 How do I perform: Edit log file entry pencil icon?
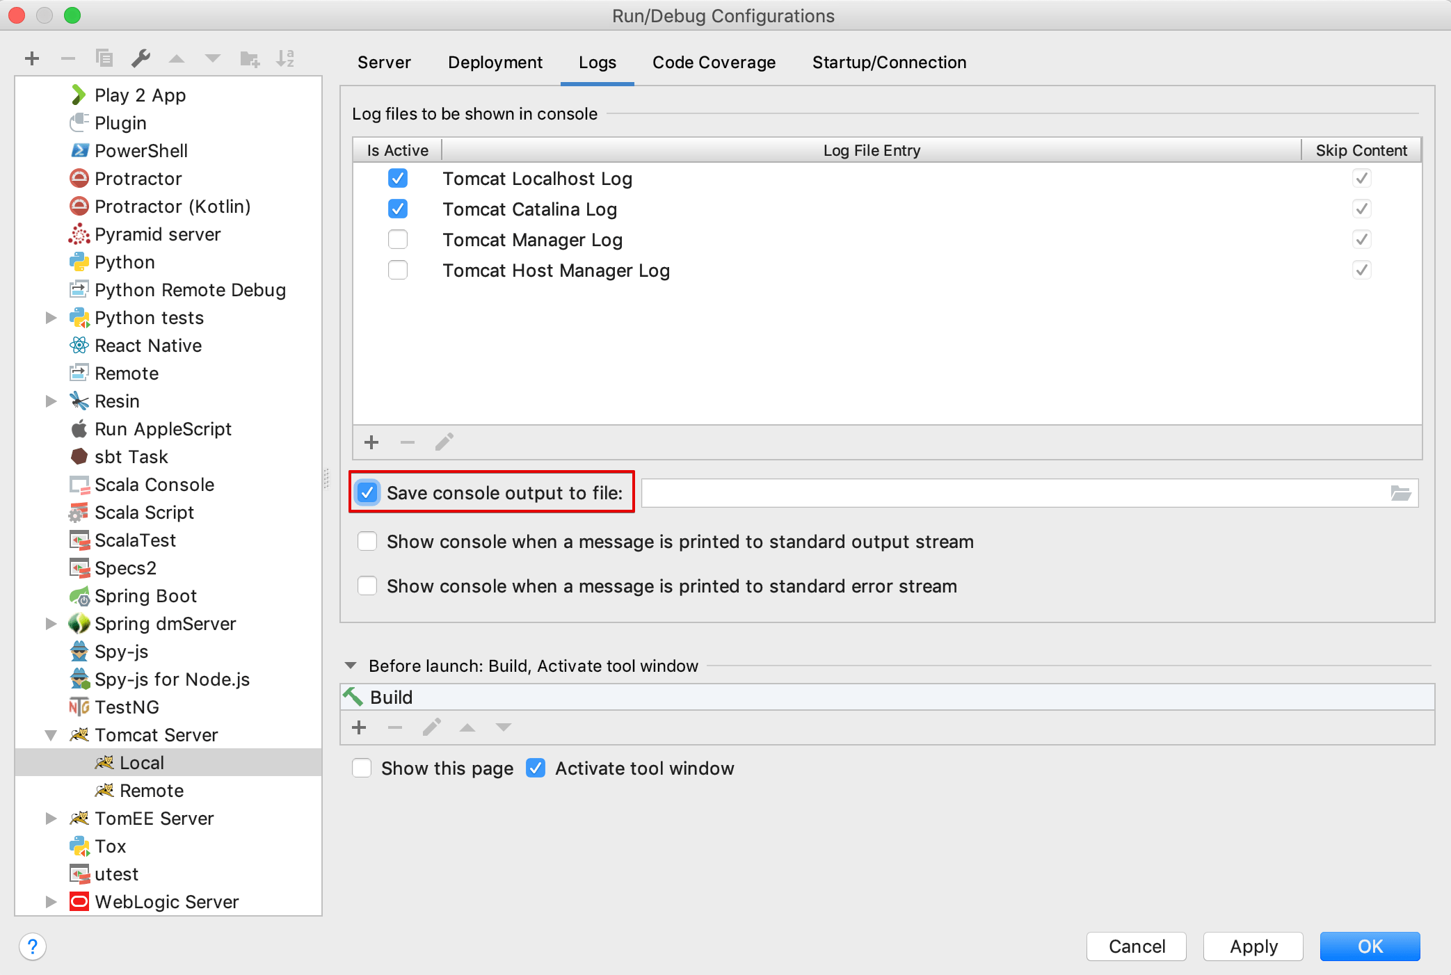(x=444, y=442)
